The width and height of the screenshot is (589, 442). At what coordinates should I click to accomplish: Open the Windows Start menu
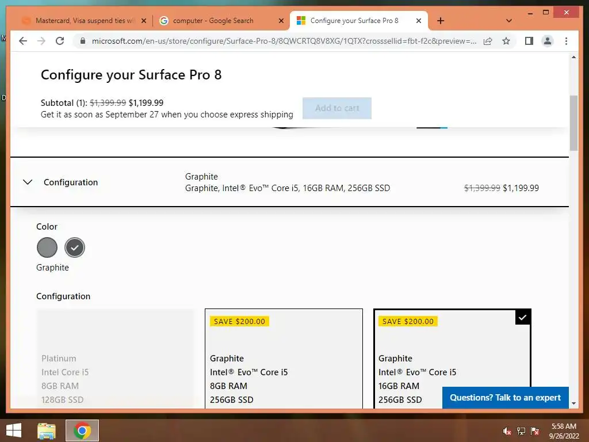[x=14, y=430]
